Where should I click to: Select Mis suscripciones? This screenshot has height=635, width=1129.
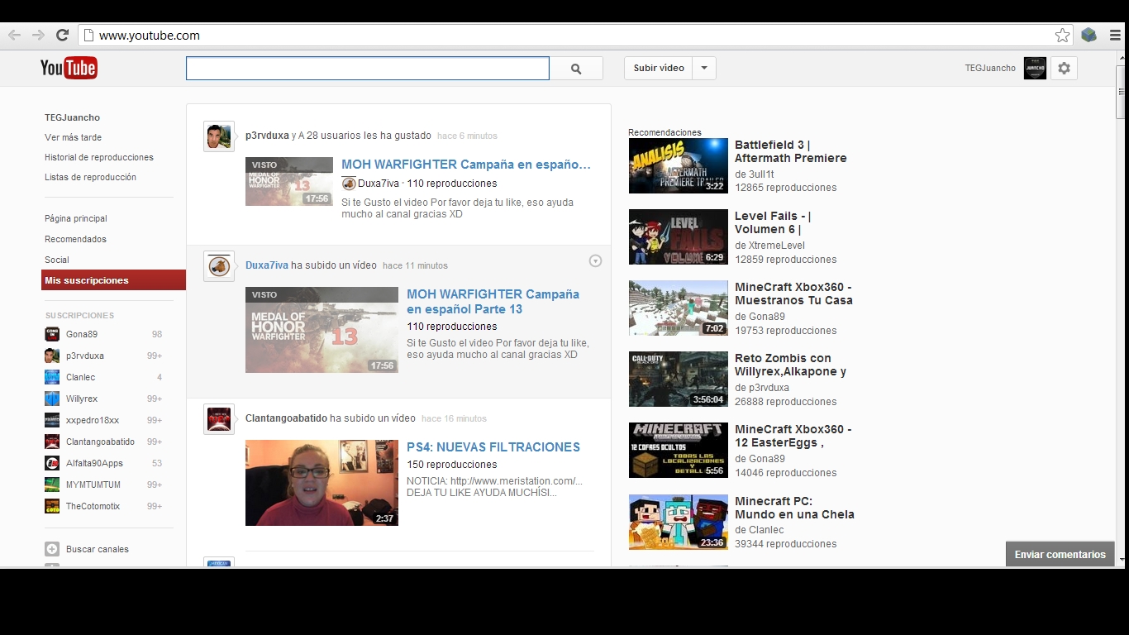pyautogui.click(x=113, y=280)
